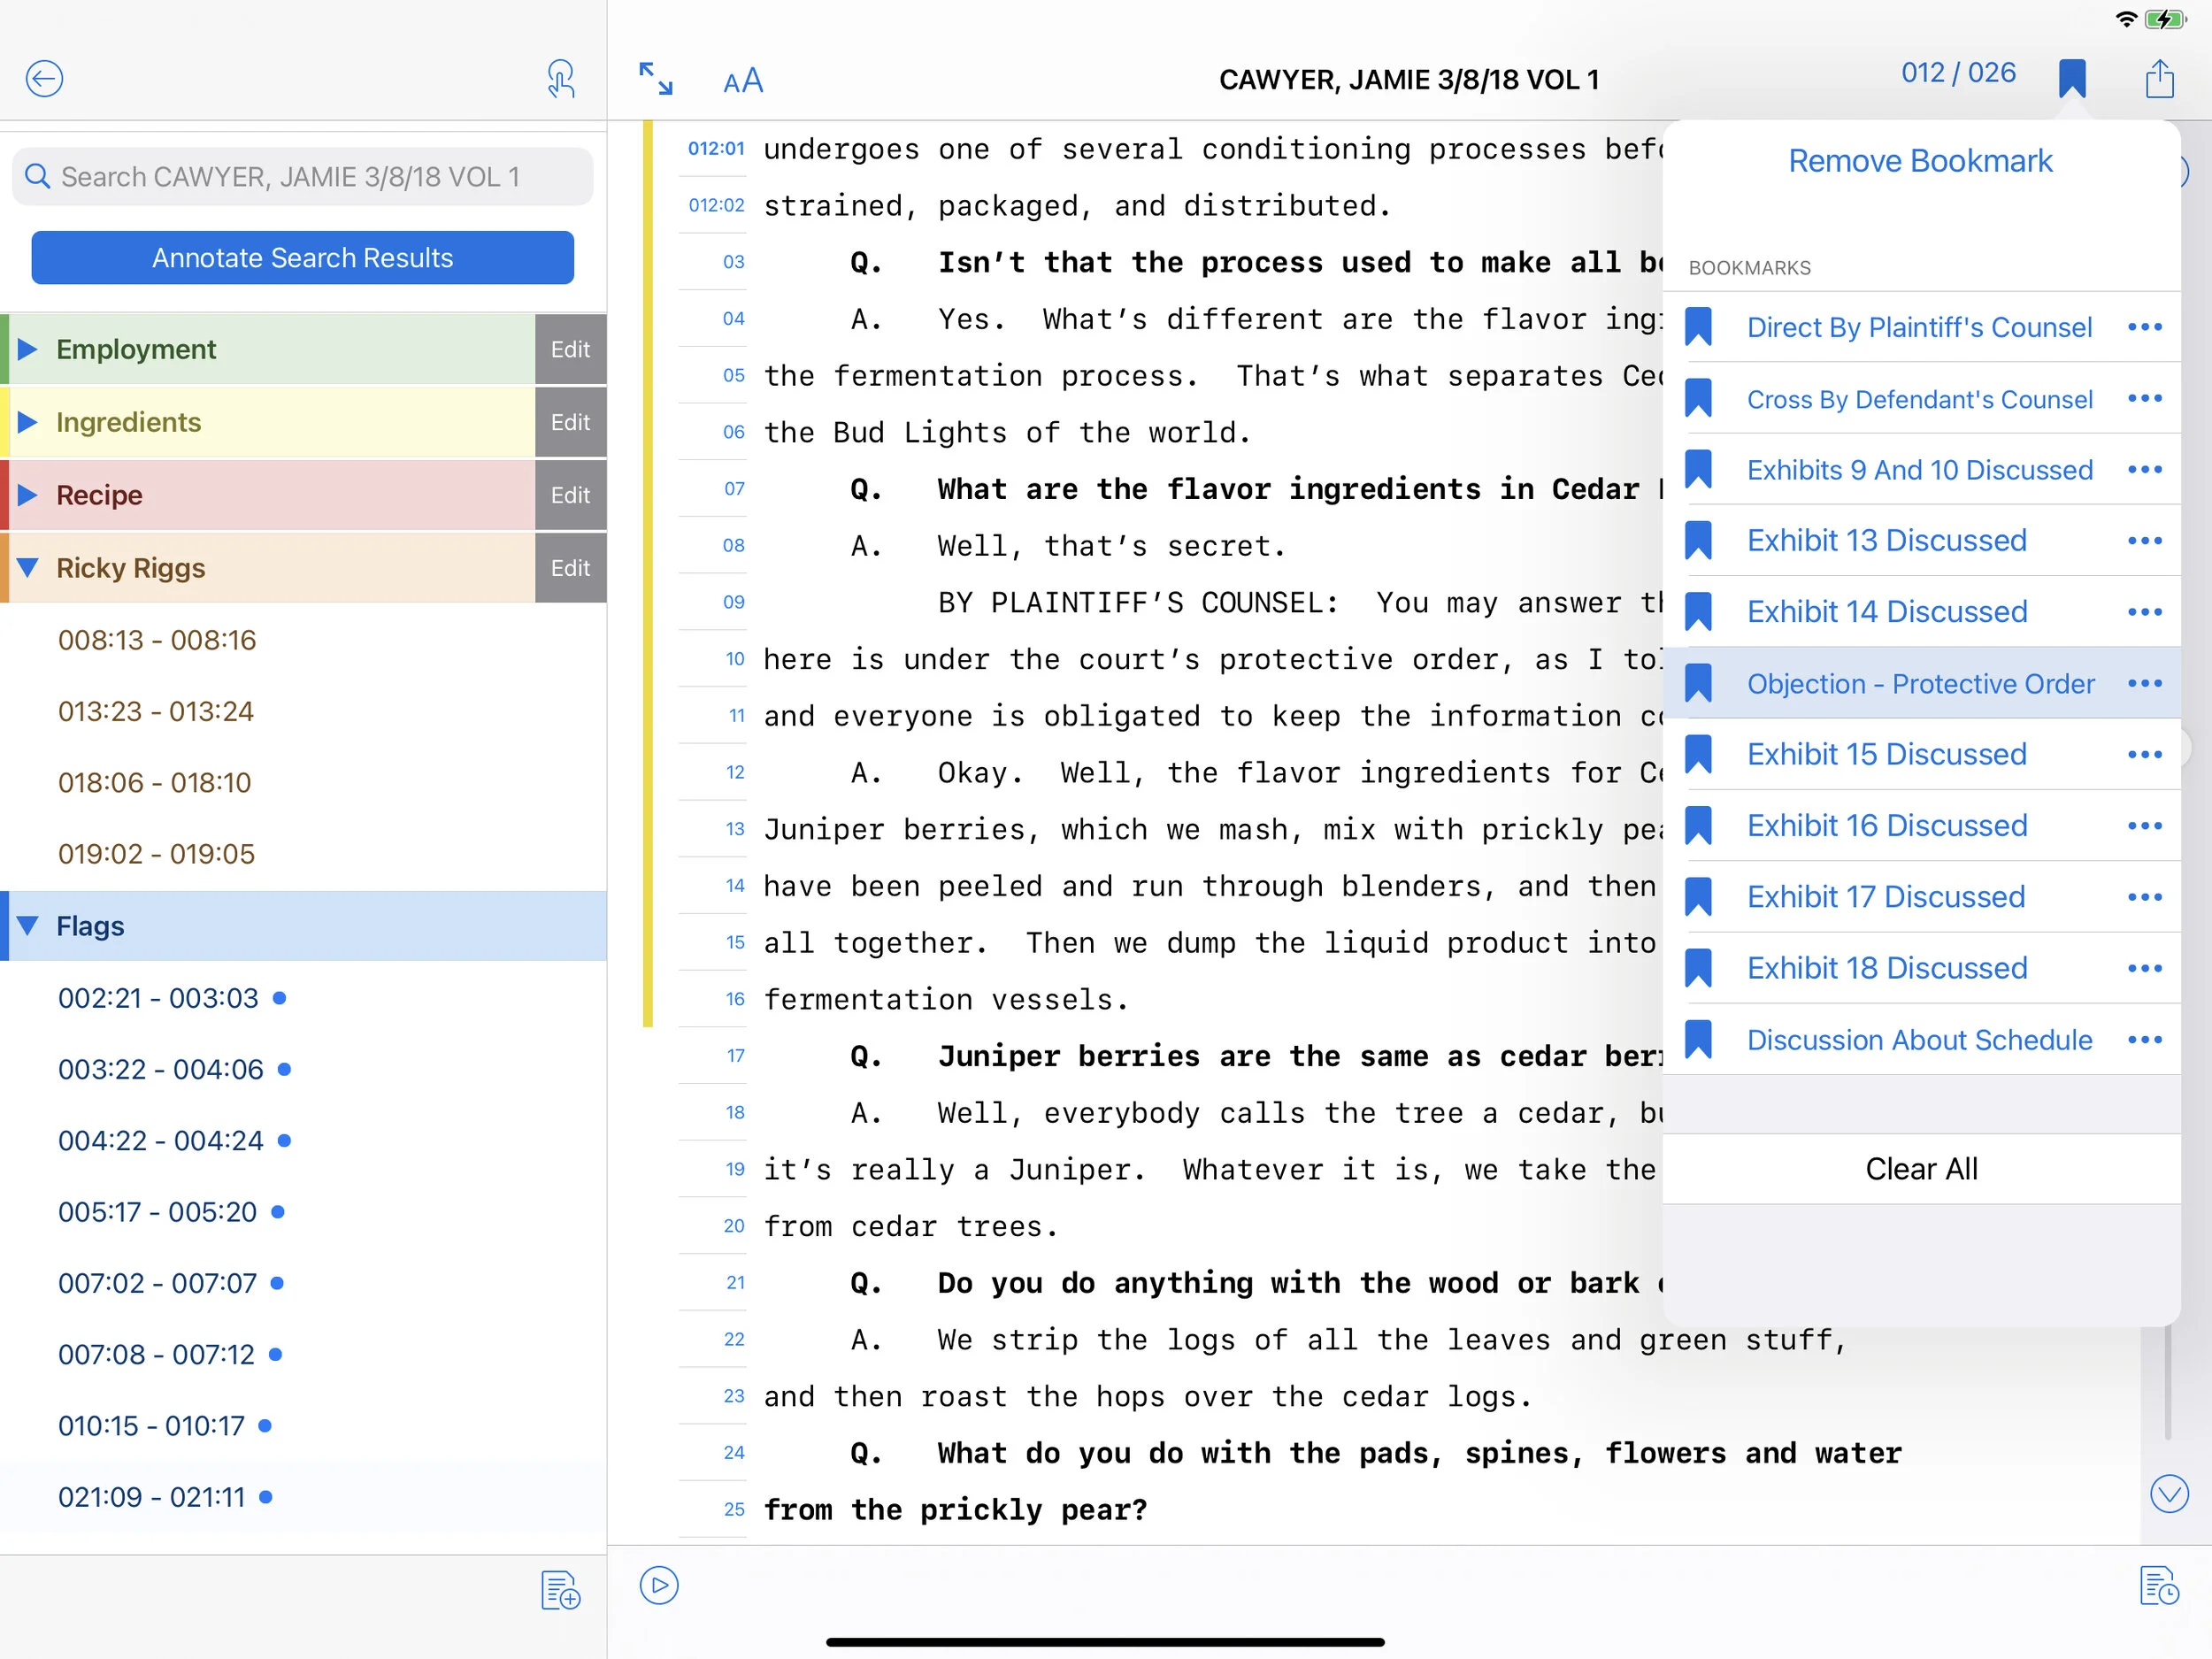Open more options for Cross By Defendant's Counsel
2212x1659 pixels.
(x=2147, y=398)
